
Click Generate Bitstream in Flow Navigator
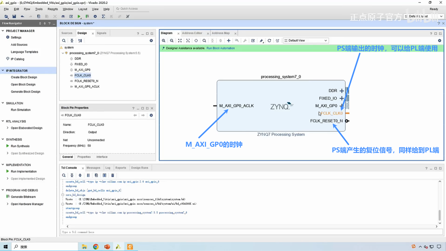pos(23,197)
